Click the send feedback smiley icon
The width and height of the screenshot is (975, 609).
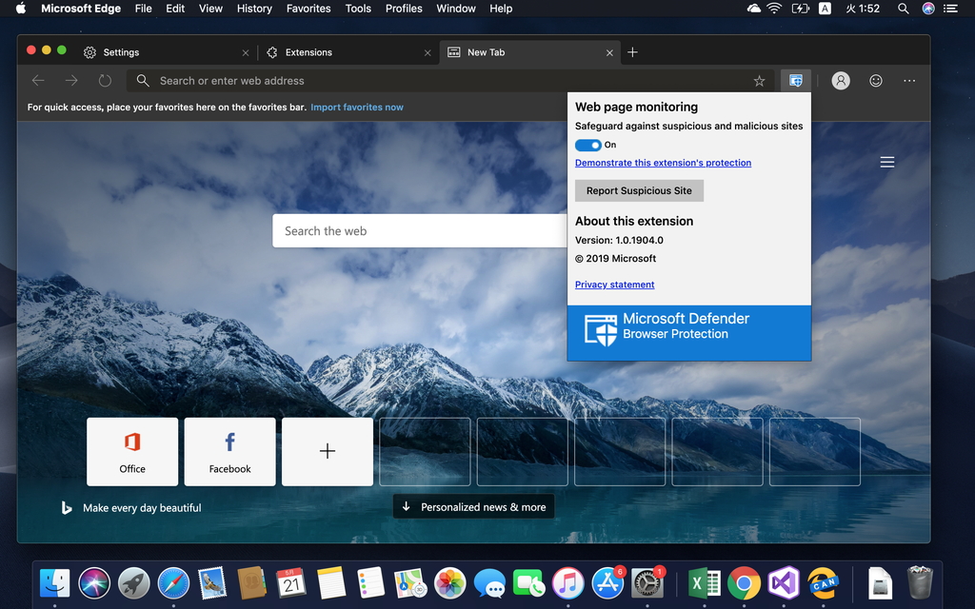click(x=875, y=80)
